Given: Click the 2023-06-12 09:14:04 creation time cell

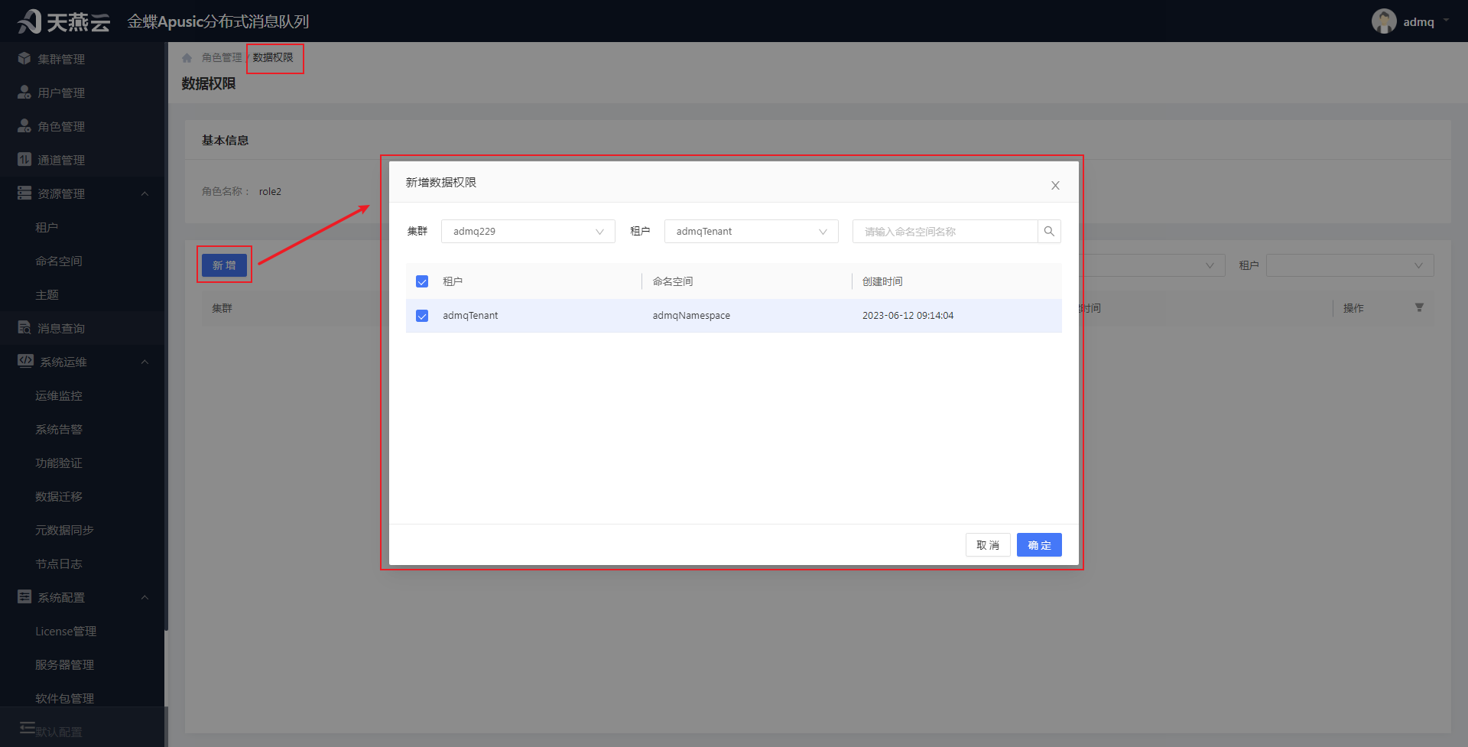Looking at the screenshot, I should pyautogui.click(x=908, y=316).
